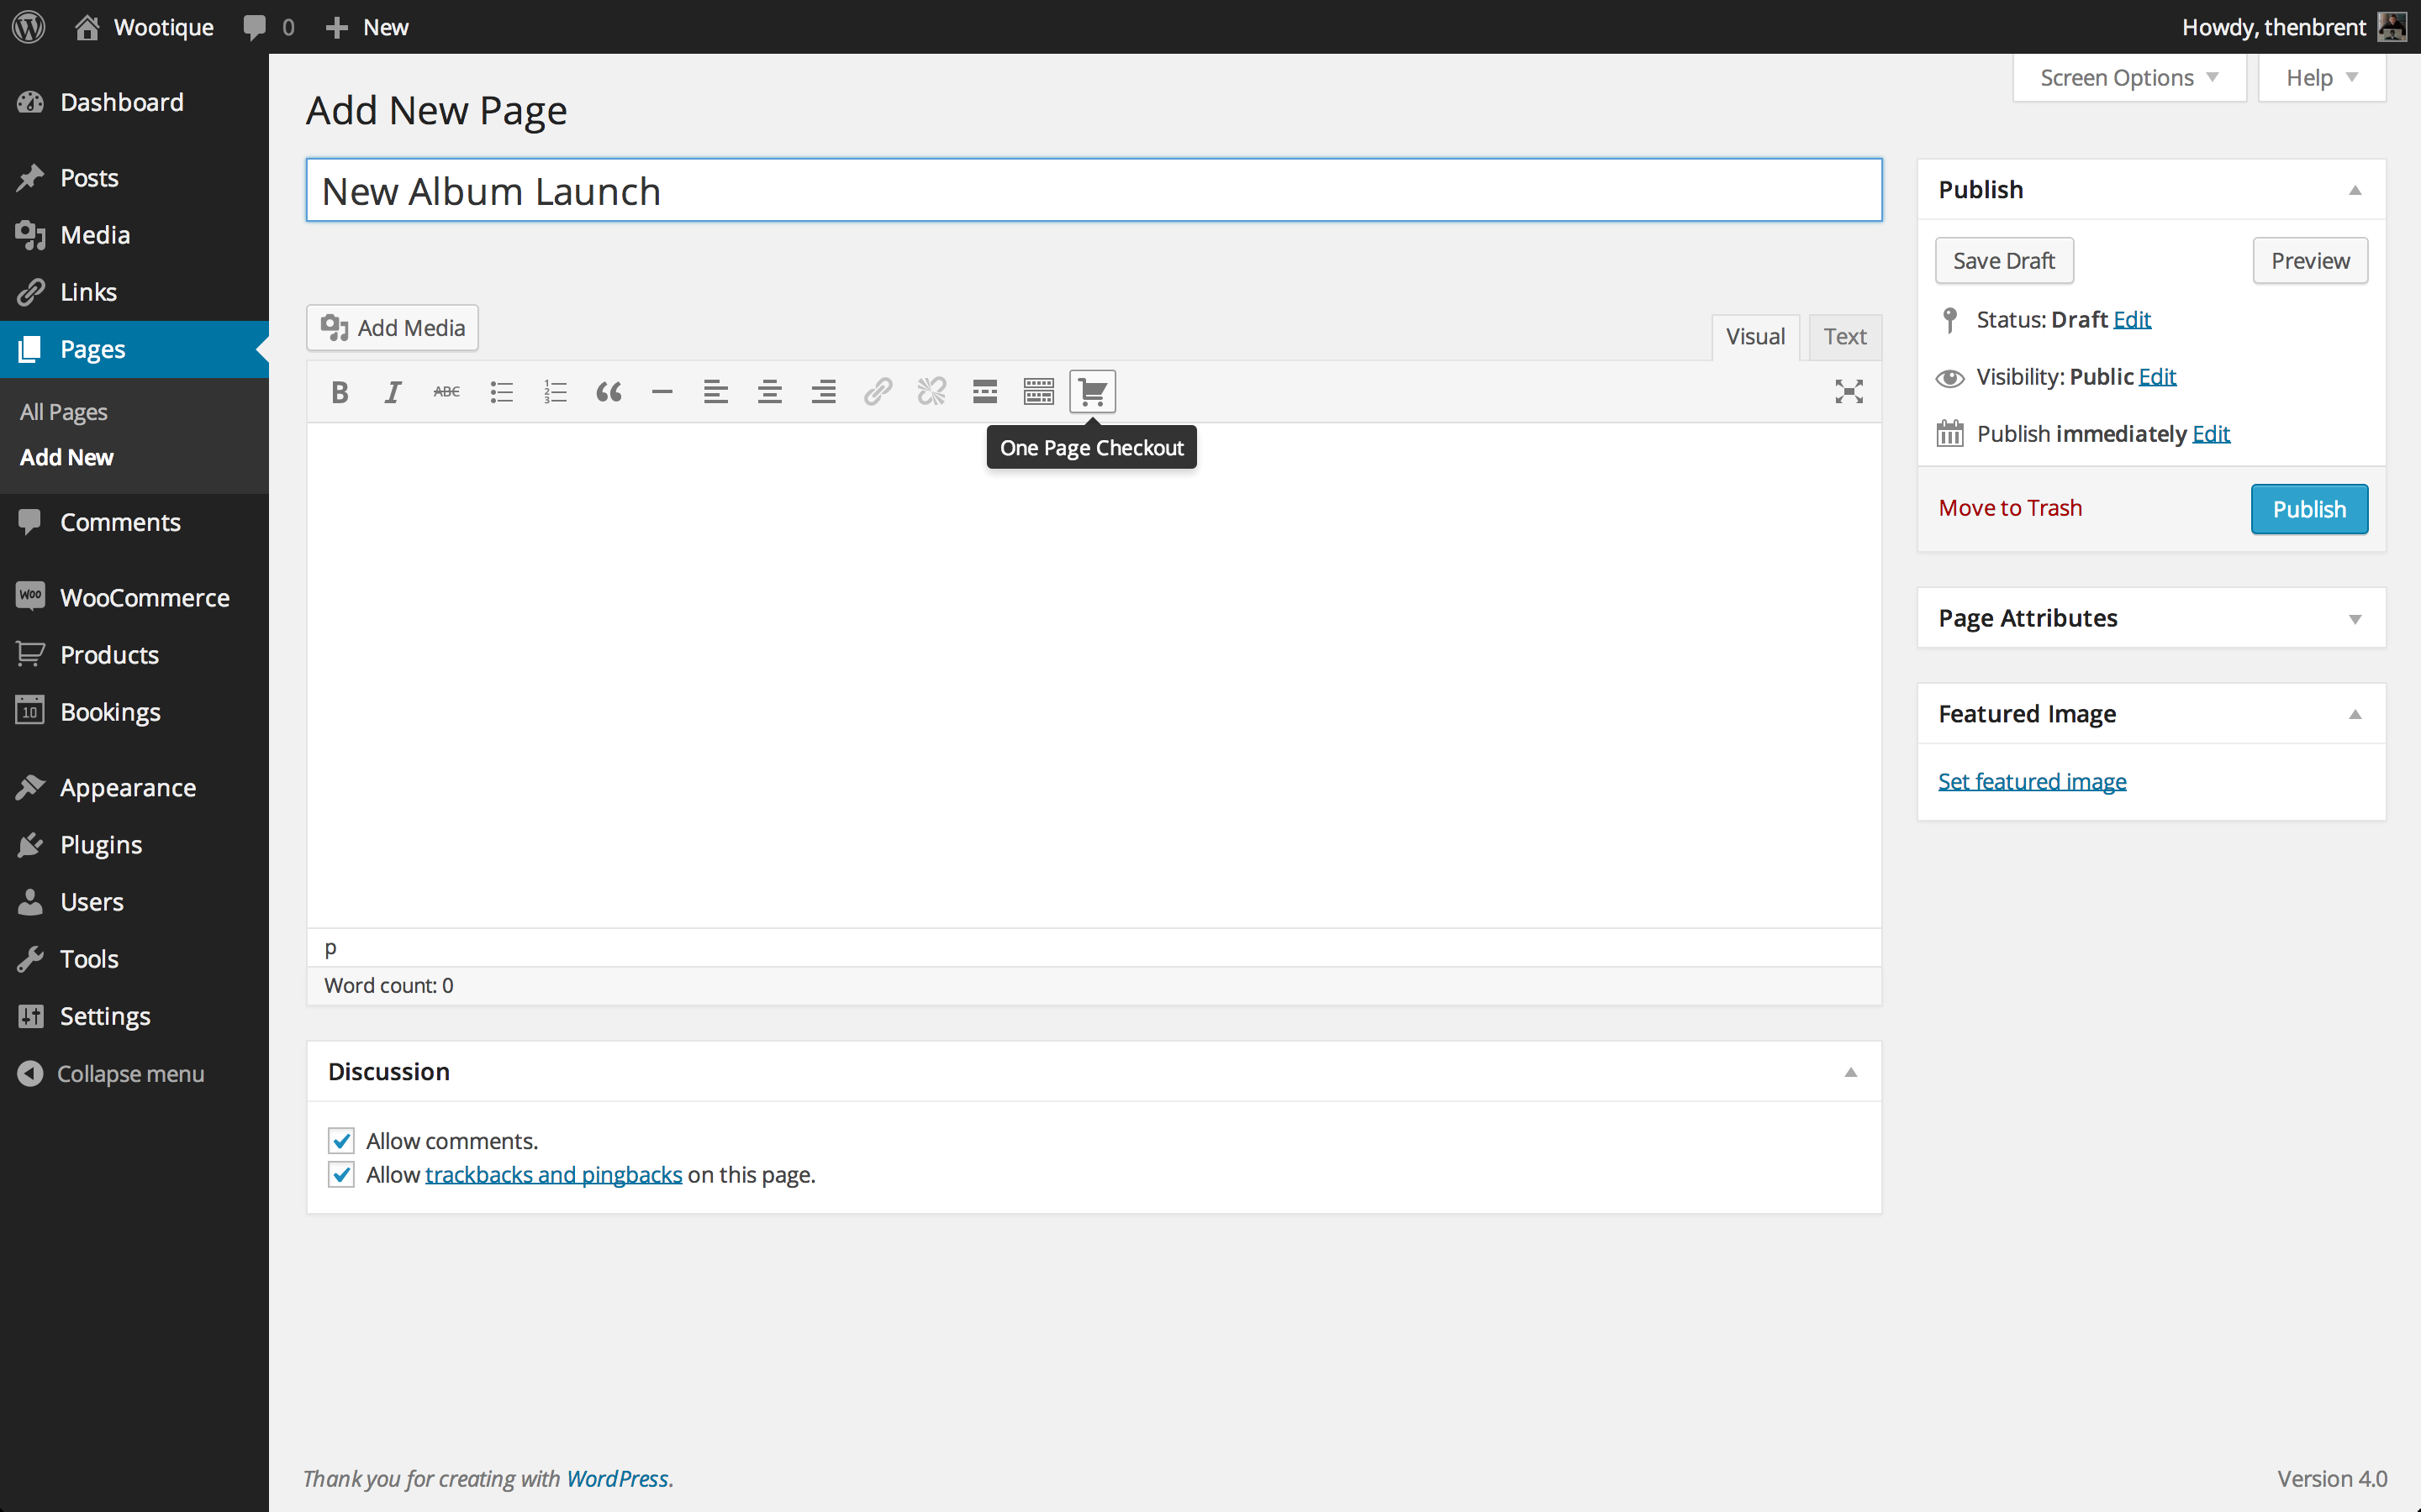Open WooCommerce in the sidebar menu
This screenshot has width=2421, height=1512.
point(144,598)
